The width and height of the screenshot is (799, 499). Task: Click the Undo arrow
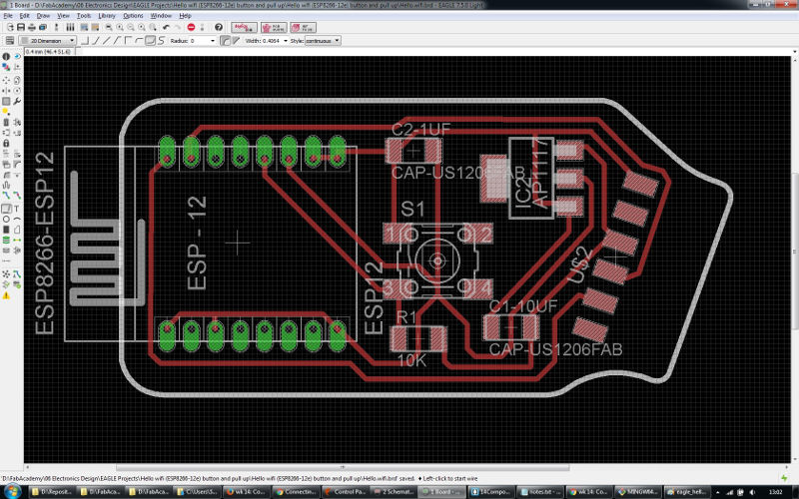pos(166,27)
